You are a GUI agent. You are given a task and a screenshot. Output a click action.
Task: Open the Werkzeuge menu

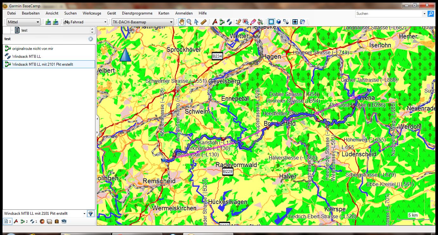coord(92,13)
